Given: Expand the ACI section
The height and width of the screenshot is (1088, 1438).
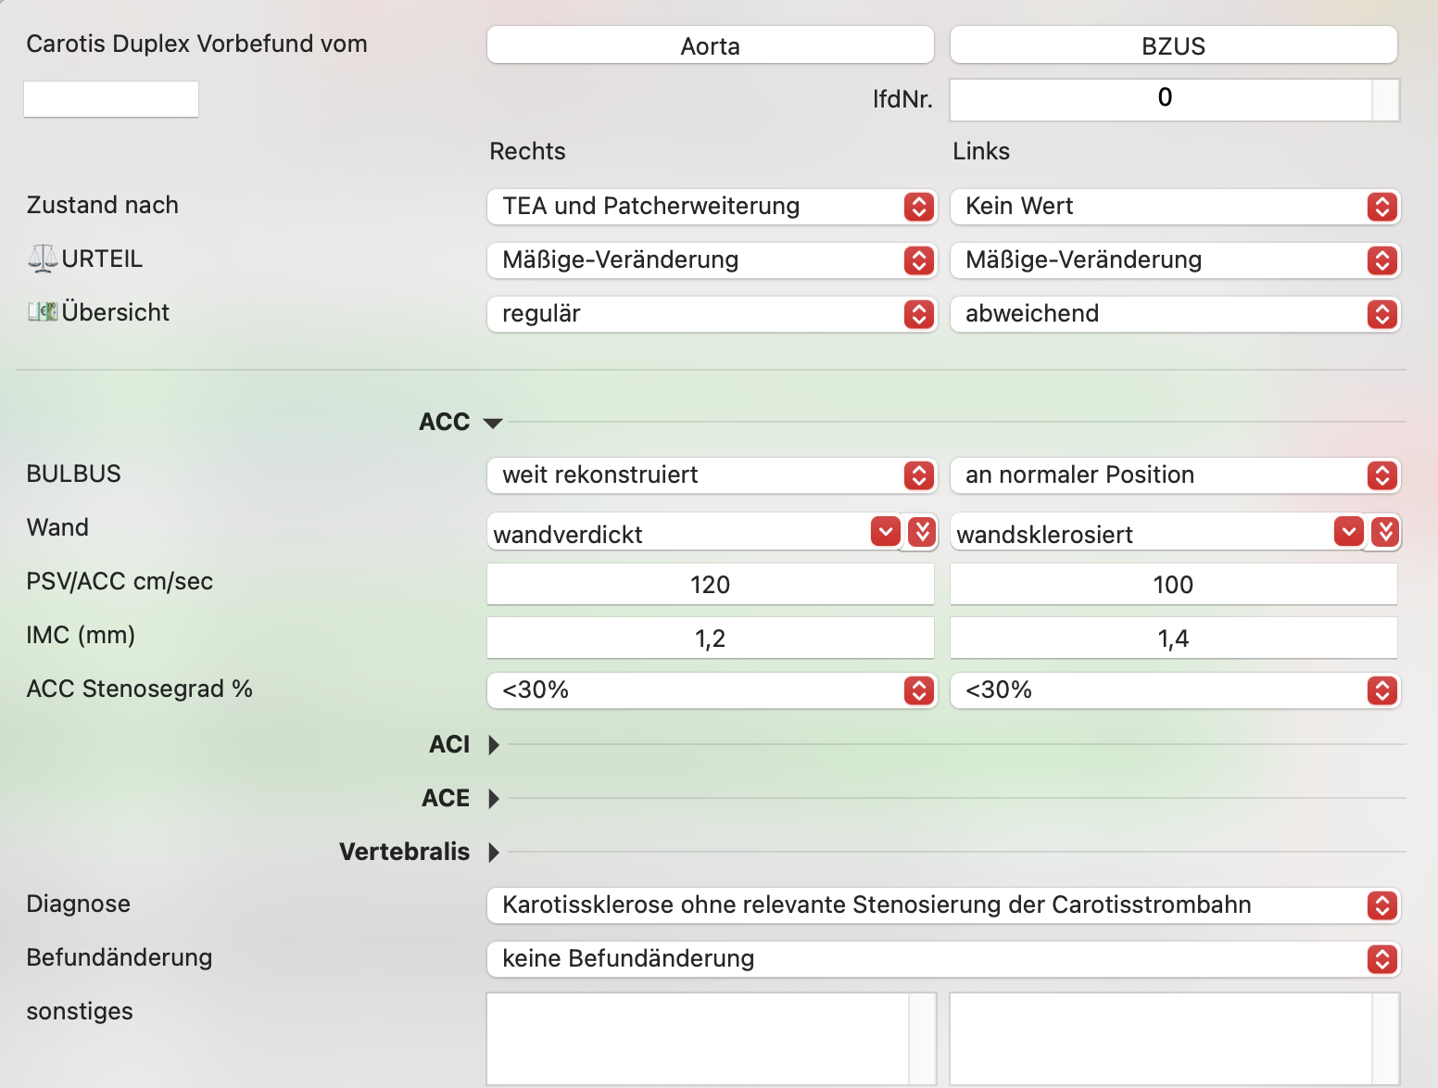Looking at the screenshot, I should [494, 744].
